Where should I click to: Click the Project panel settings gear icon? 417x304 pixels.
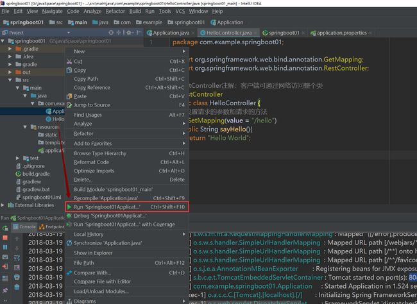tap(129, 33)
